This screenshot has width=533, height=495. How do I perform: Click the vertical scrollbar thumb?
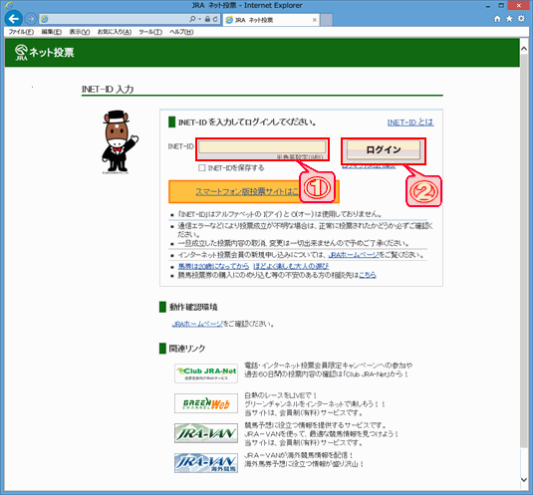pos(524,251)
